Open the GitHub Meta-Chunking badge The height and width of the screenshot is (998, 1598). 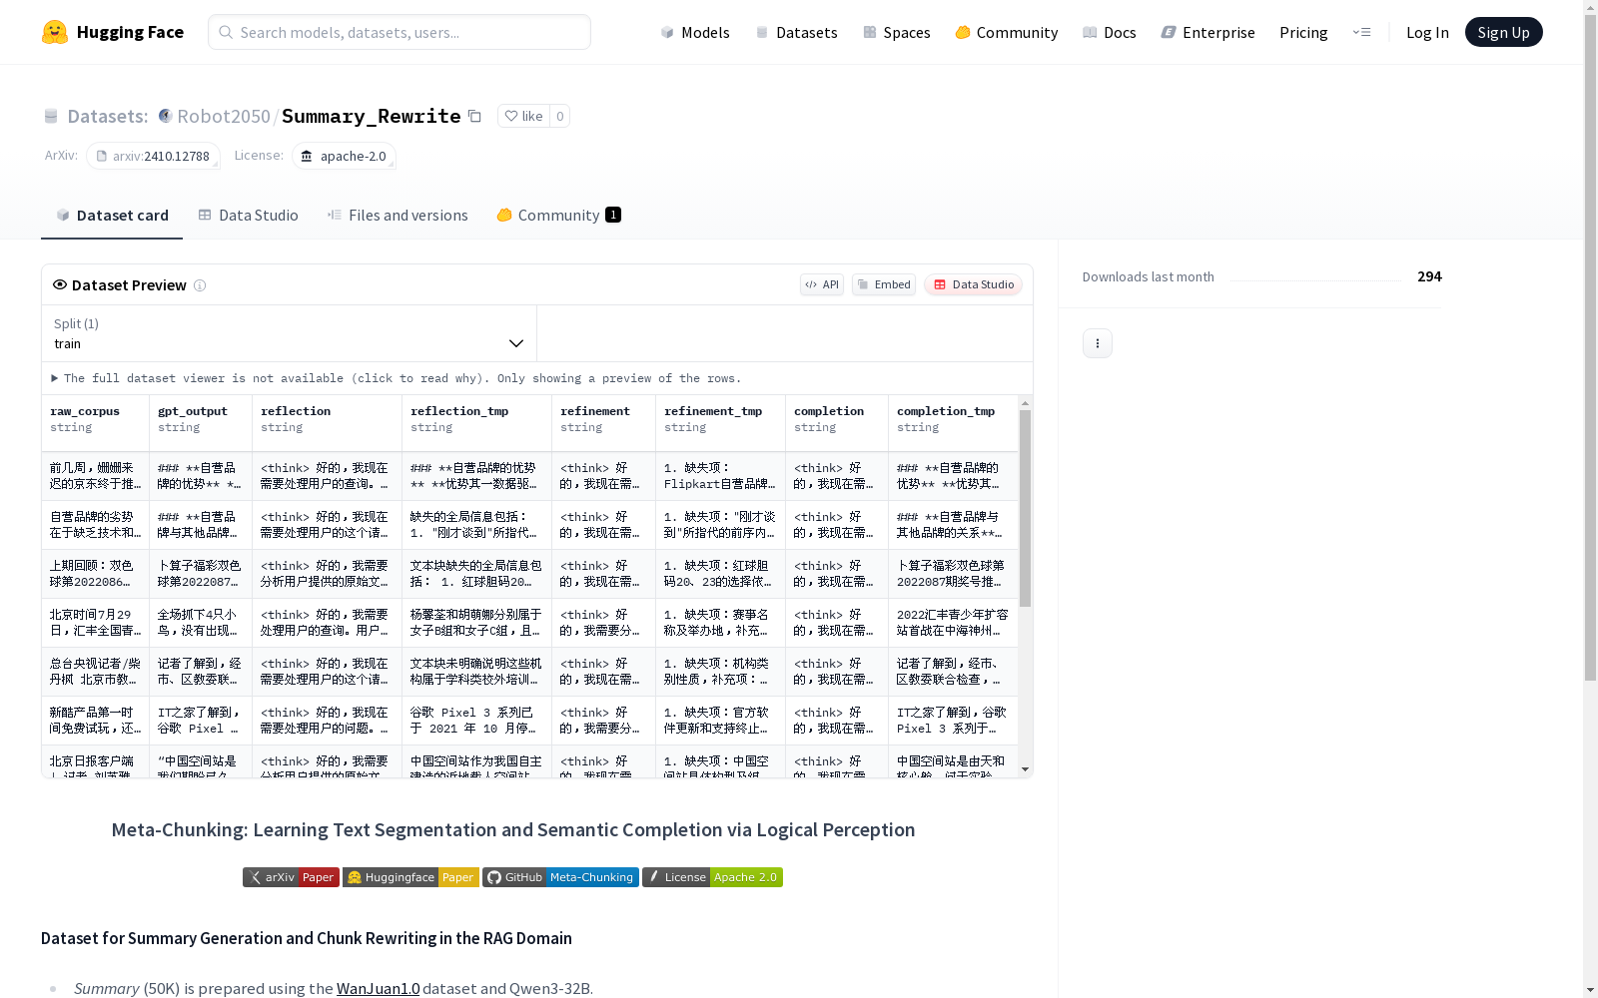(560, 877)
